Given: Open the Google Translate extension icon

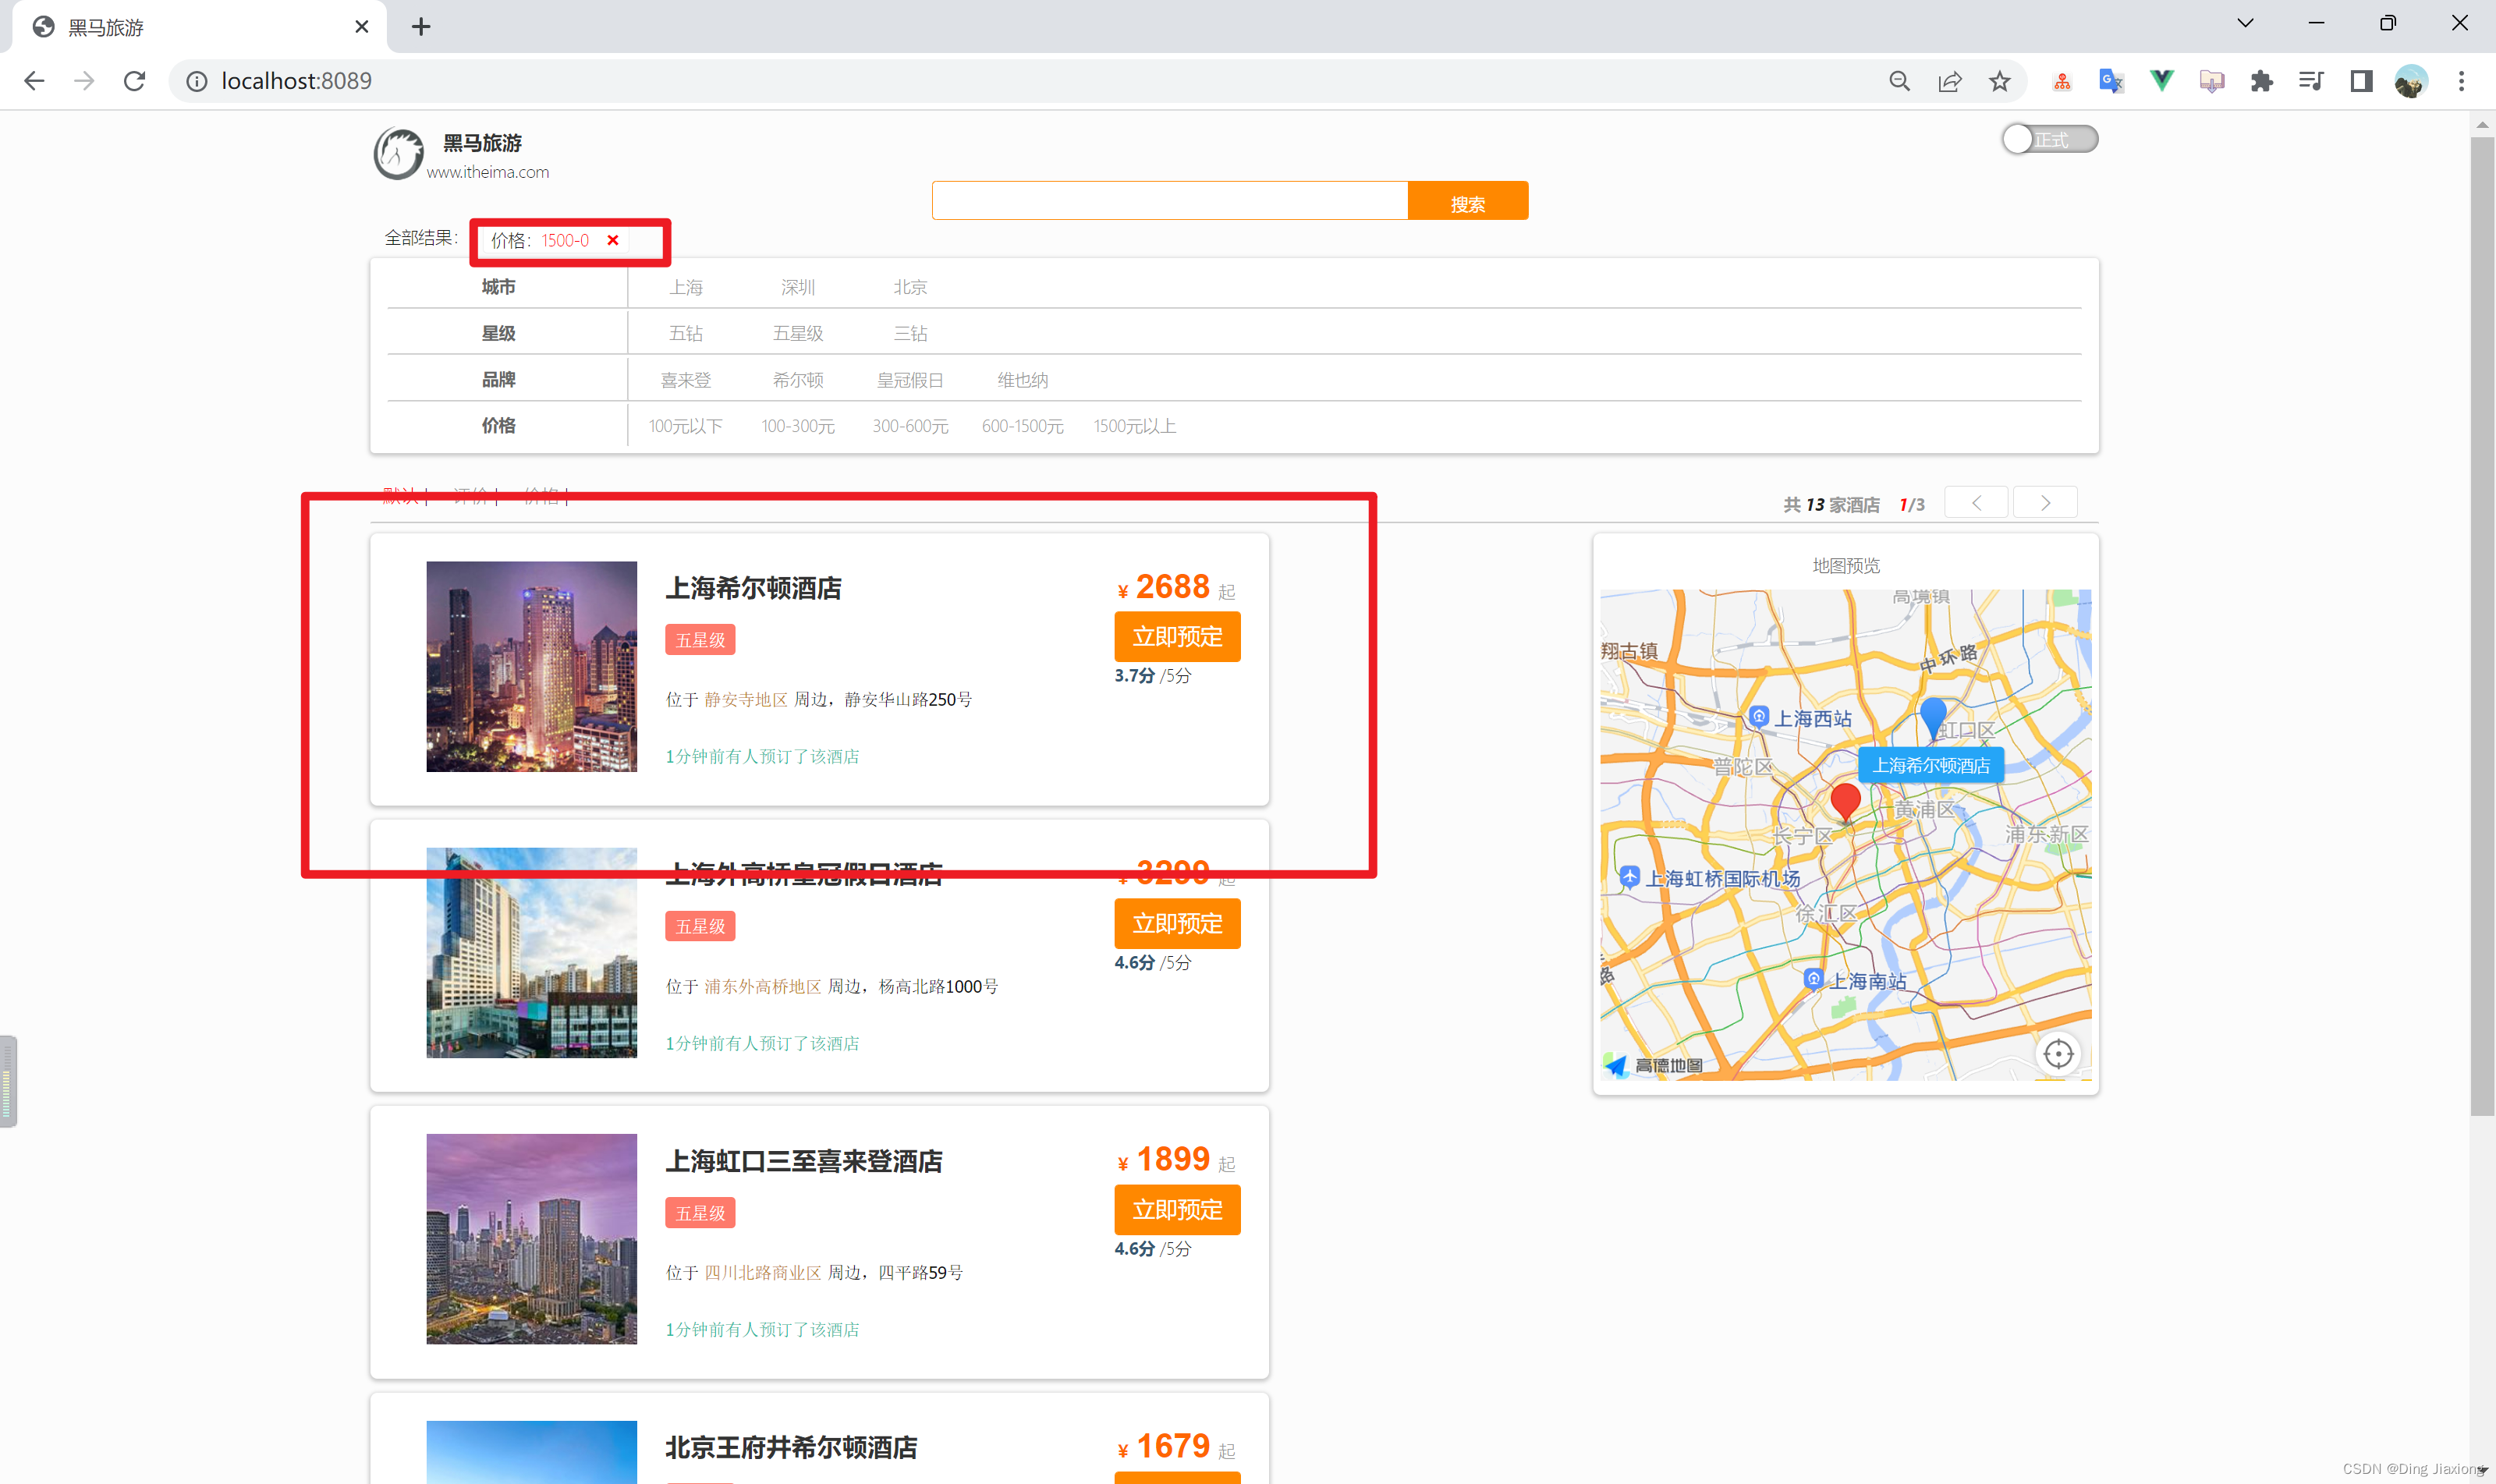Looking at the screenshot, I should click(2111, 81).
